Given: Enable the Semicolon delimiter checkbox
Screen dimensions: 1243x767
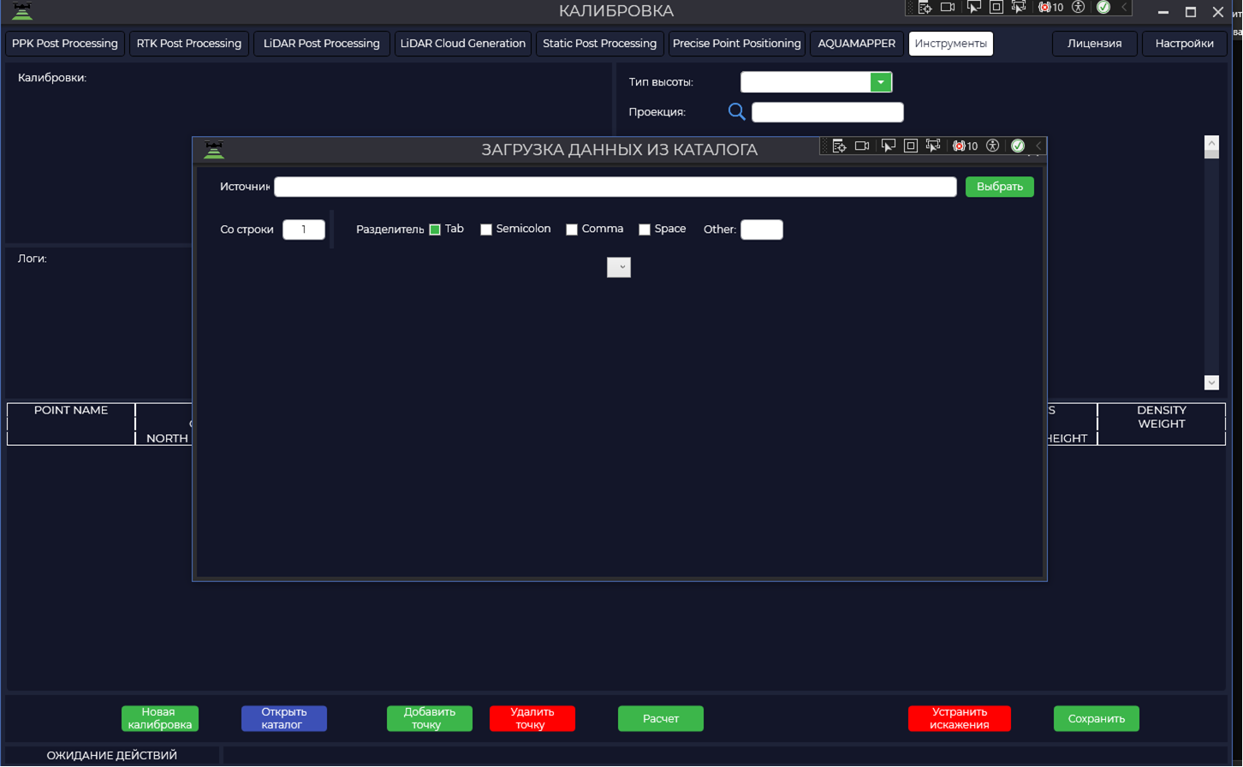Looking at the screenshot, I should point(486,229).
